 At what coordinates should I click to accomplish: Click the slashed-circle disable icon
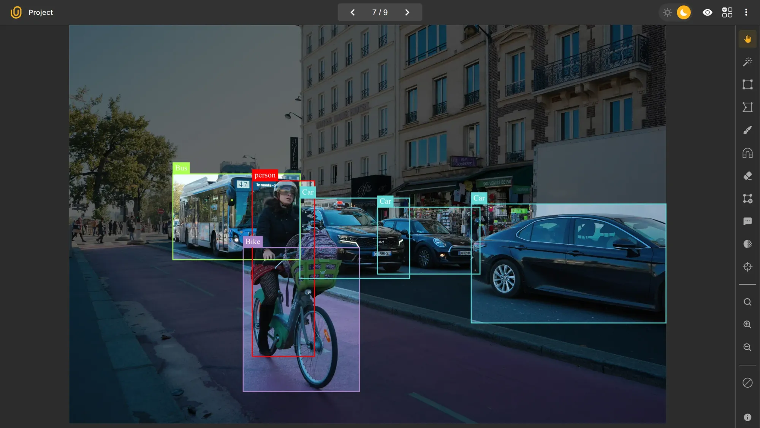click(x=747, y=383)
